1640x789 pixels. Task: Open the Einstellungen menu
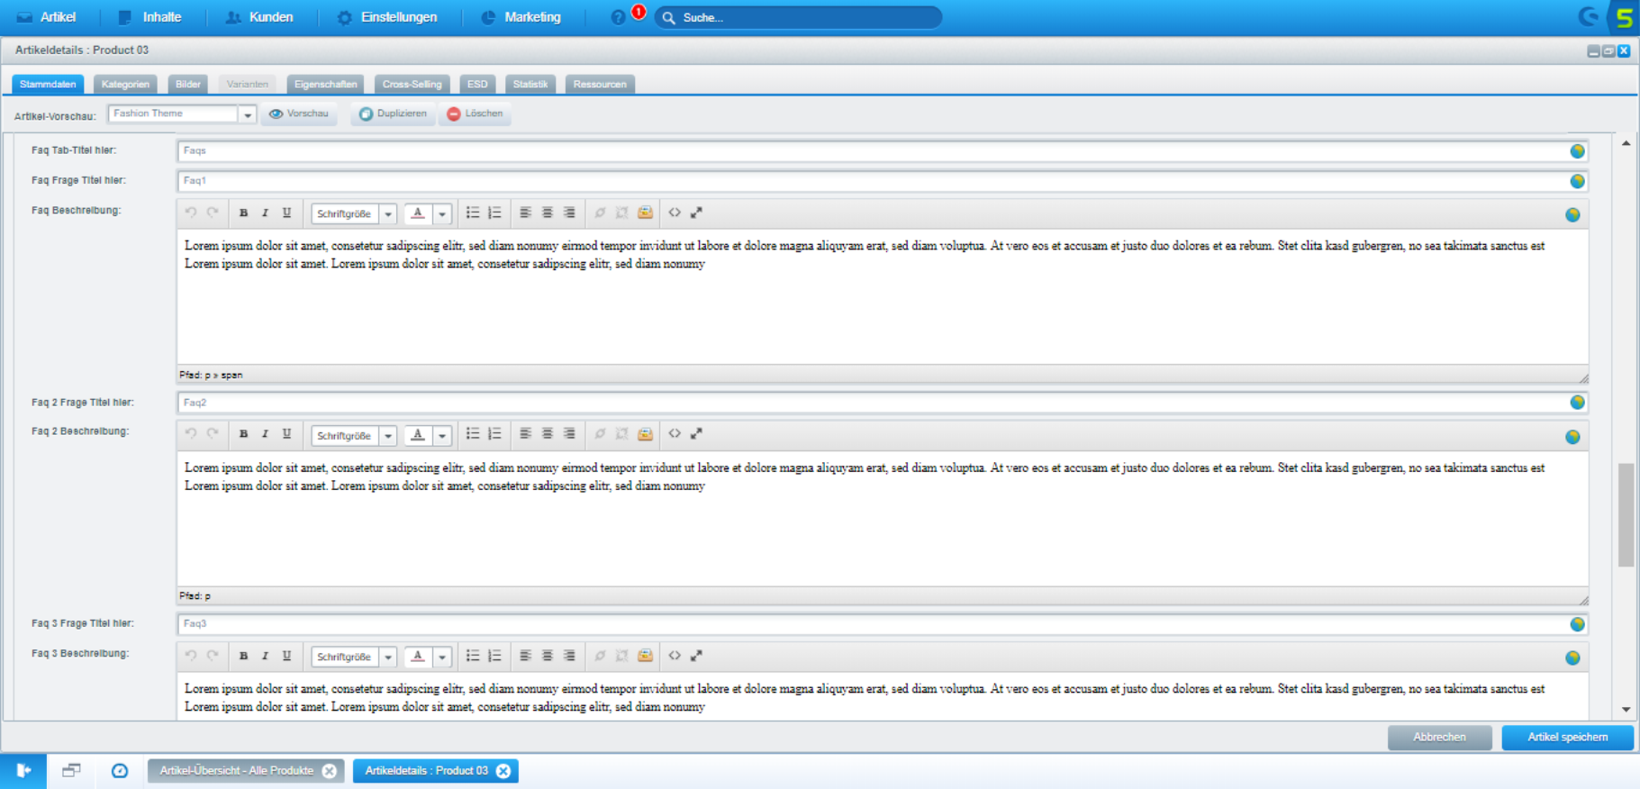pyautogui.click(x=387, y=17)
